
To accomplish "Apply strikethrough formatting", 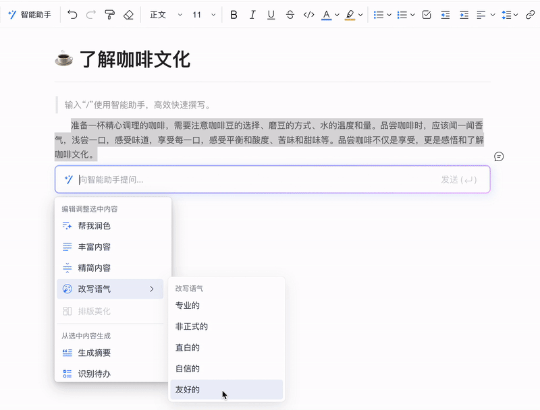I will point(290,15).
